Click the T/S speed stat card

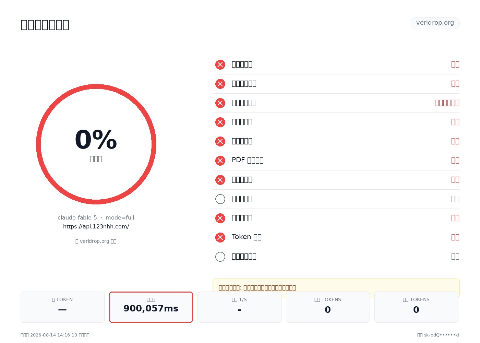239,307
